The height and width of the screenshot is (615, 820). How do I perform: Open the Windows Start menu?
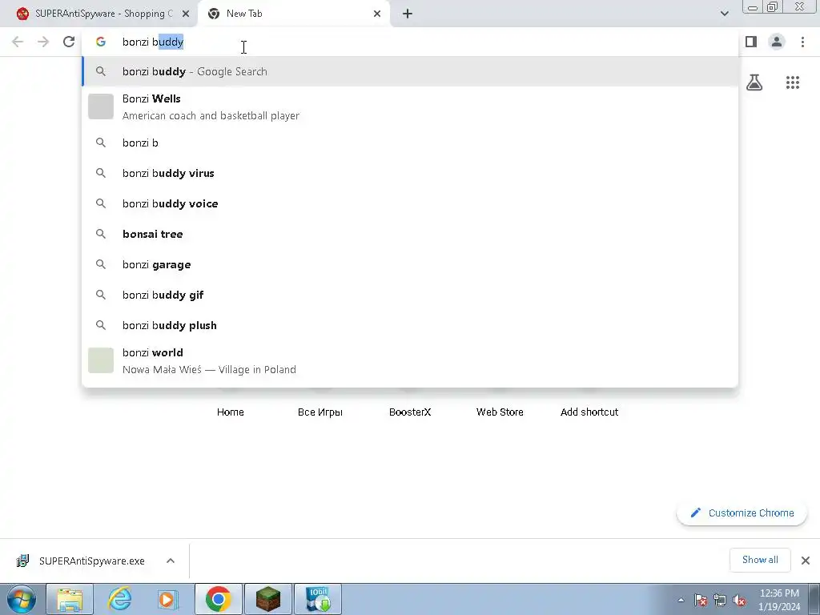22,599
